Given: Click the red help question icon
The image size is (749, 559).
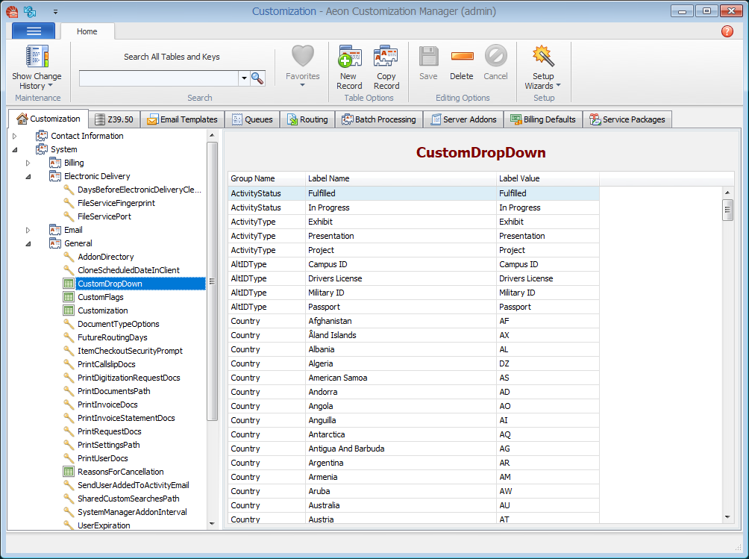Looking at the screenshot, I should tap(727, 31).
